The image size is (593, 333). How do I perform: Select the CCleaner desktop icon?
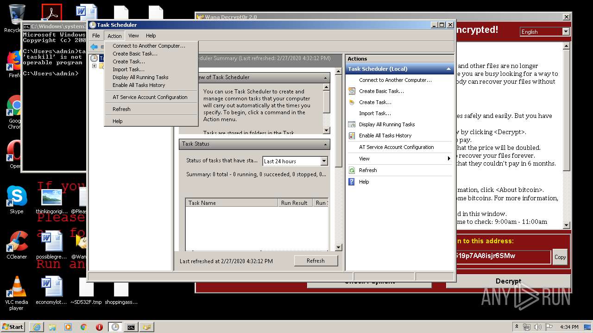(x=17, y=245)
